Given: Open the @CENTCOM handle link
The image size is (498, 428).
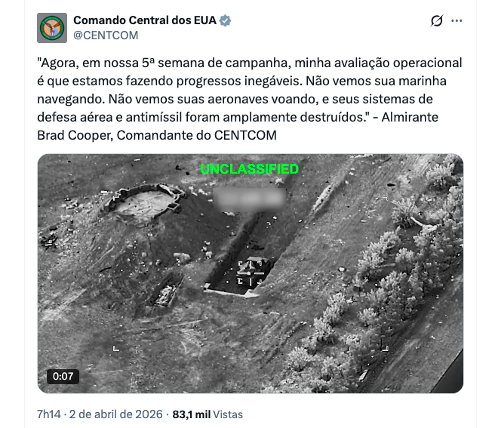Looking at the screenshot, I should (x=106, y=35).
